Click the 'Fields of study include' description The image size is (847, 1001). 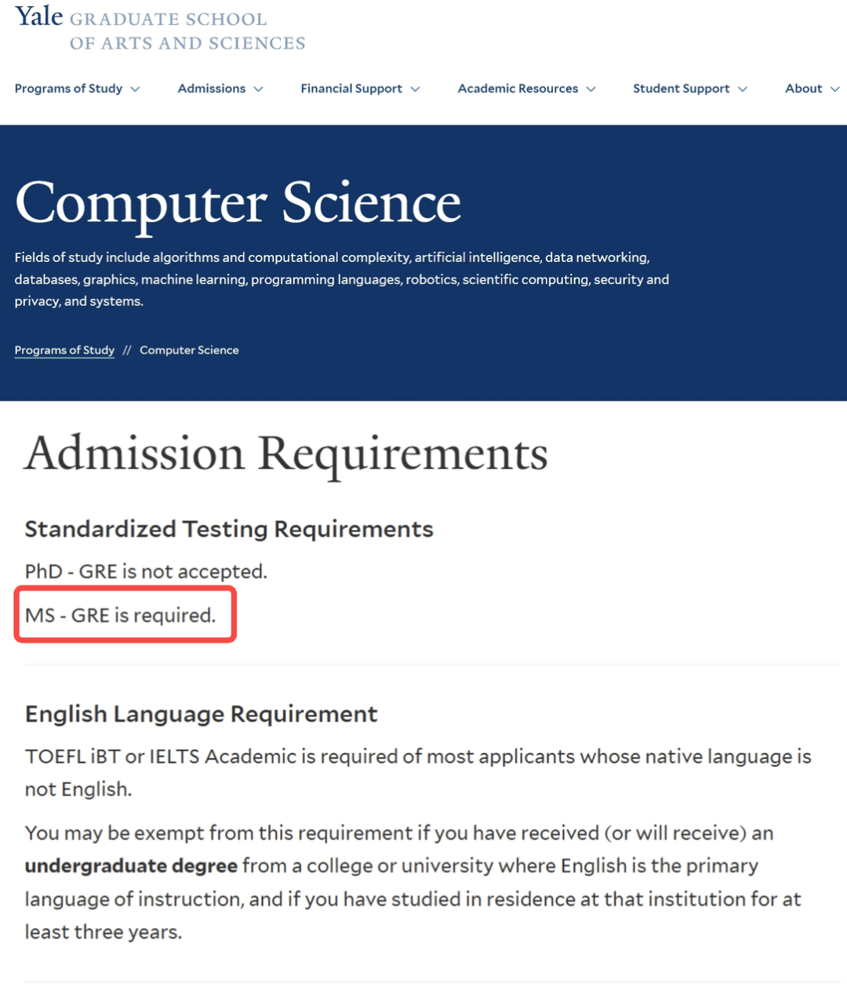pos(342,279)
